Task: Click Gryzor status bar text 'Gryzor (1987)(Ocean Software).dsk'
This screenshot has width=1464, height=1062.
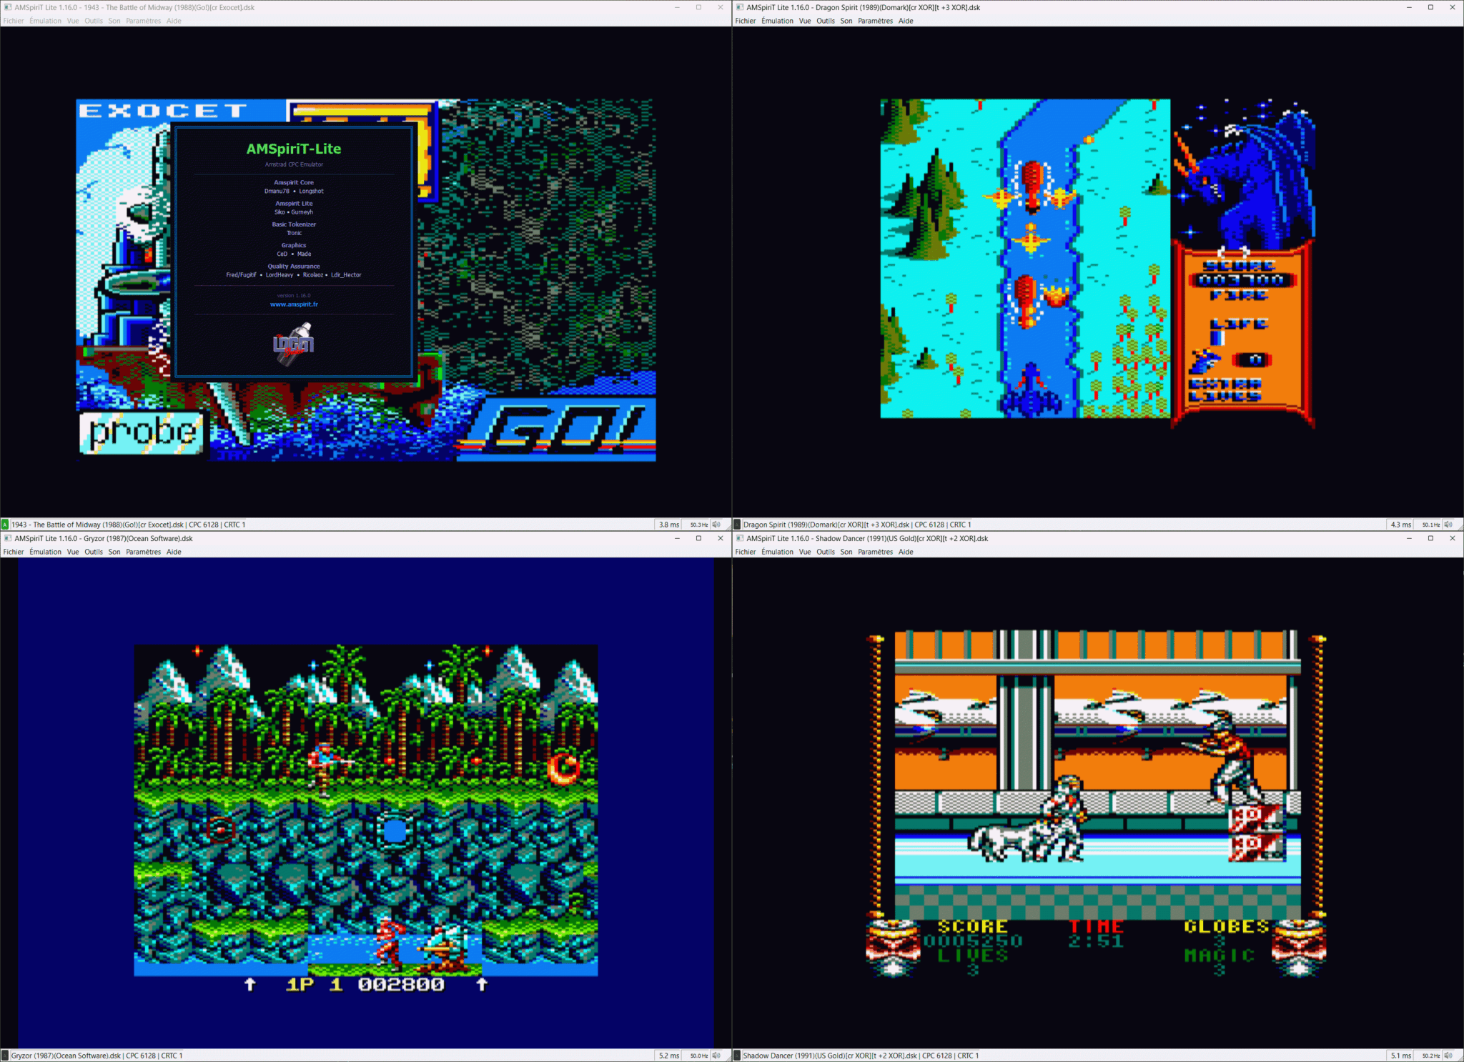Action: (66, 1056)
